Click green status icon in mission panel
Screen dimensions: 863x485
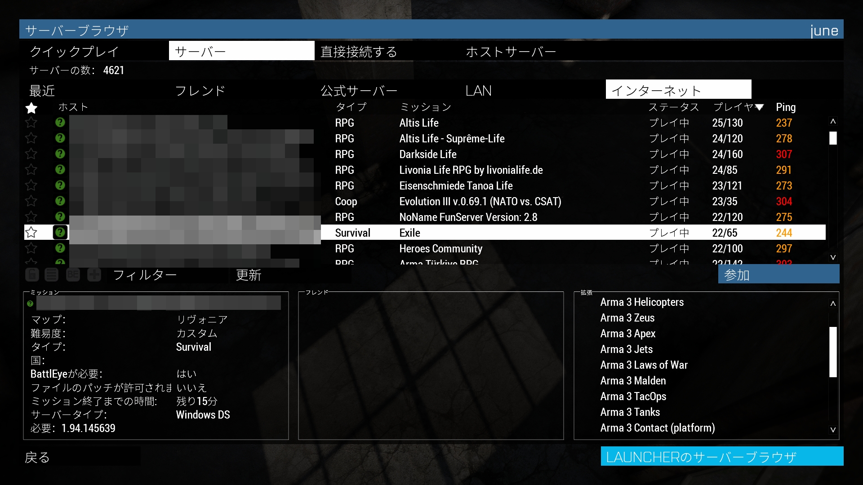(x=30, y=304)
